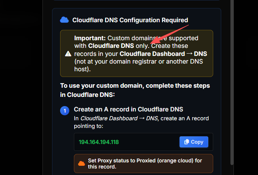Click the orange cloud proxy icon
The width and height of the screenshot is (258, 175).
(x=82, y=164)
